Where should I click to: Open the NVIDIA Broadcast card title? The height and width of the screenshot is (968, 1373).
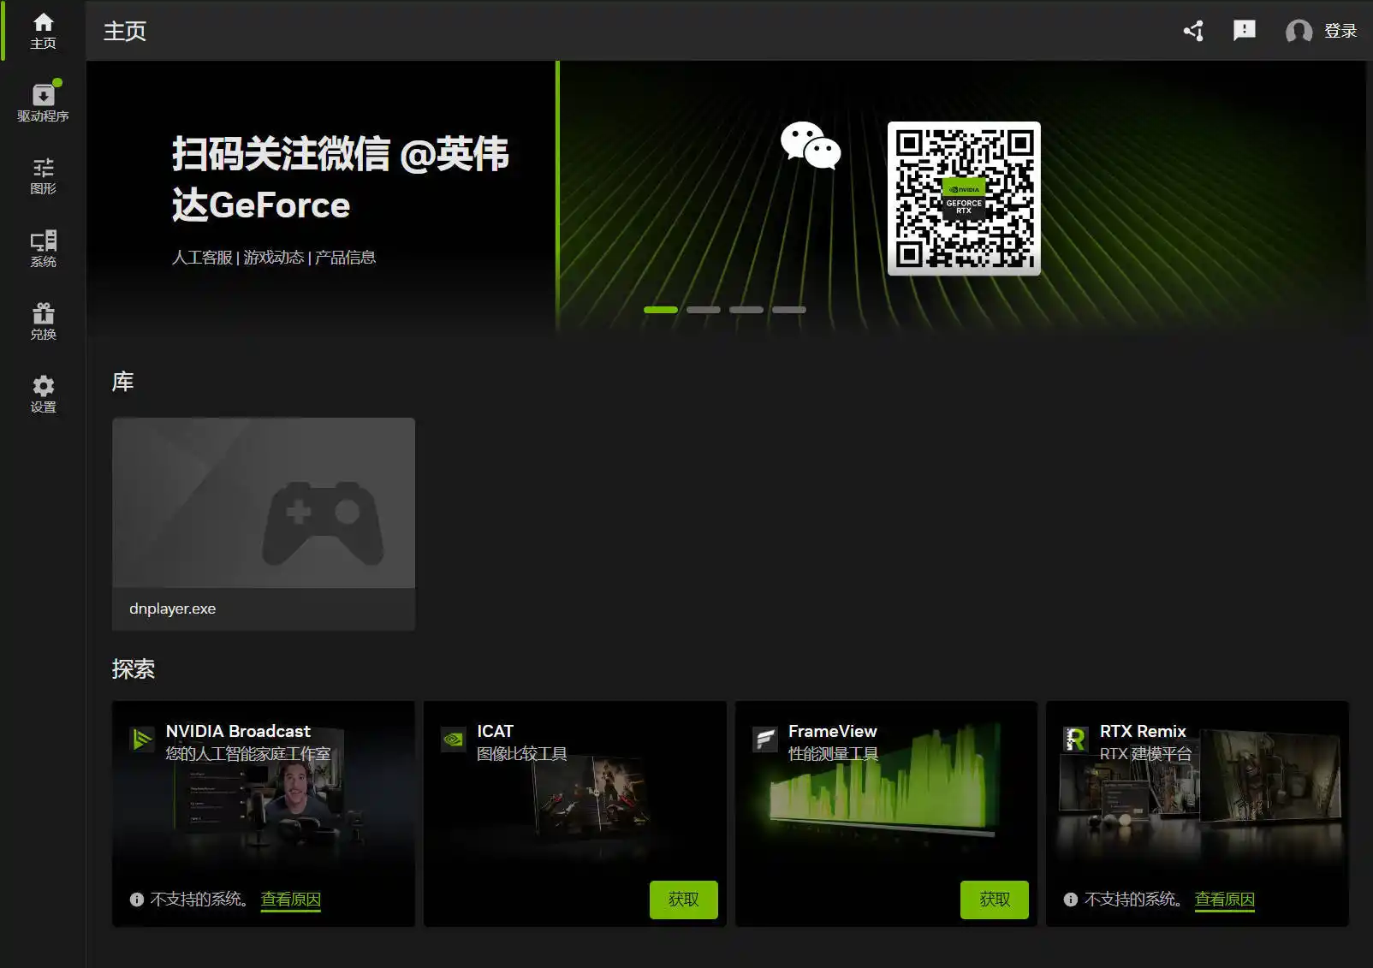(x=238, y=731)
